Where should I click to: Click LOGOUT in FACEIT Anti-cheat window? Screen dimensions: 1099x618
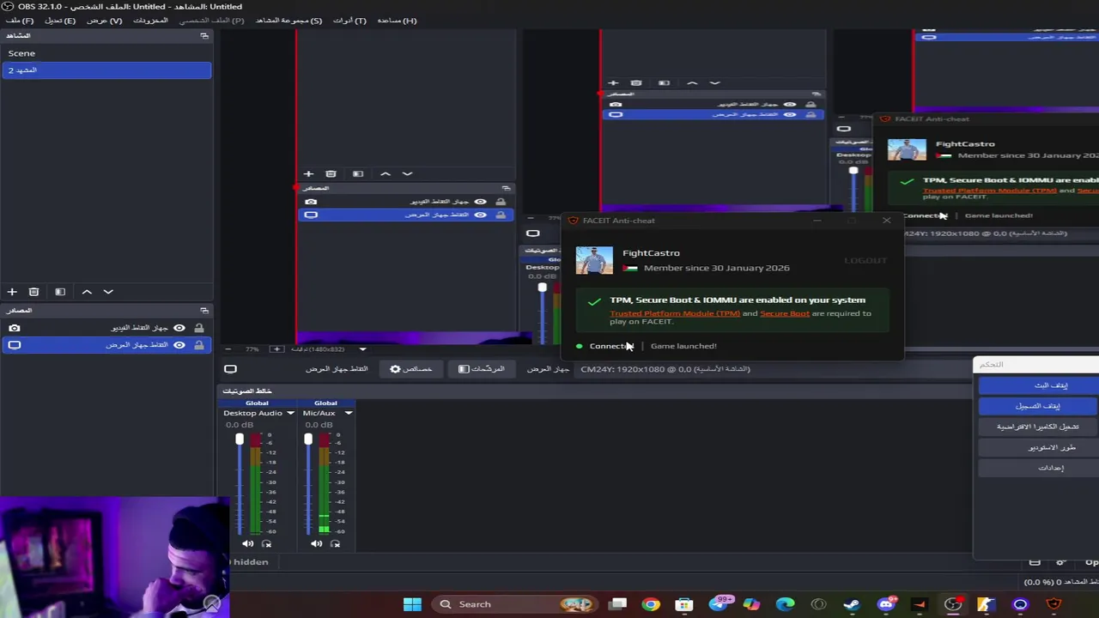(x=865, y=260)
